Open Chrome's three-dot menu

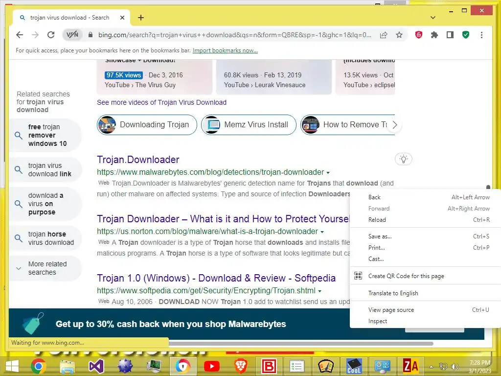click(x=481, y=35)
